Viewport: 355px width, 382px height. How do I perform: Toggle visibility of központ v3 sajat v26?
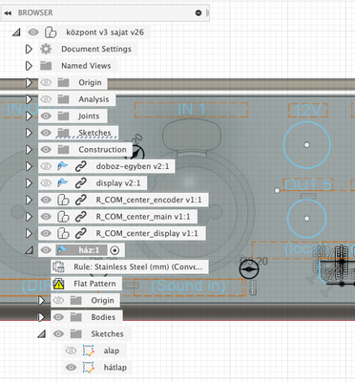[33, 32]
